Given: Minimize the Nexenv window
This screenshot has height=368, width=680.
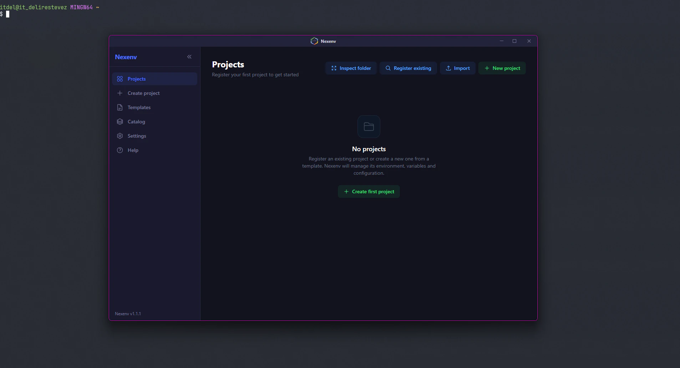Looking at the screenshot, I should pos(502,41).
